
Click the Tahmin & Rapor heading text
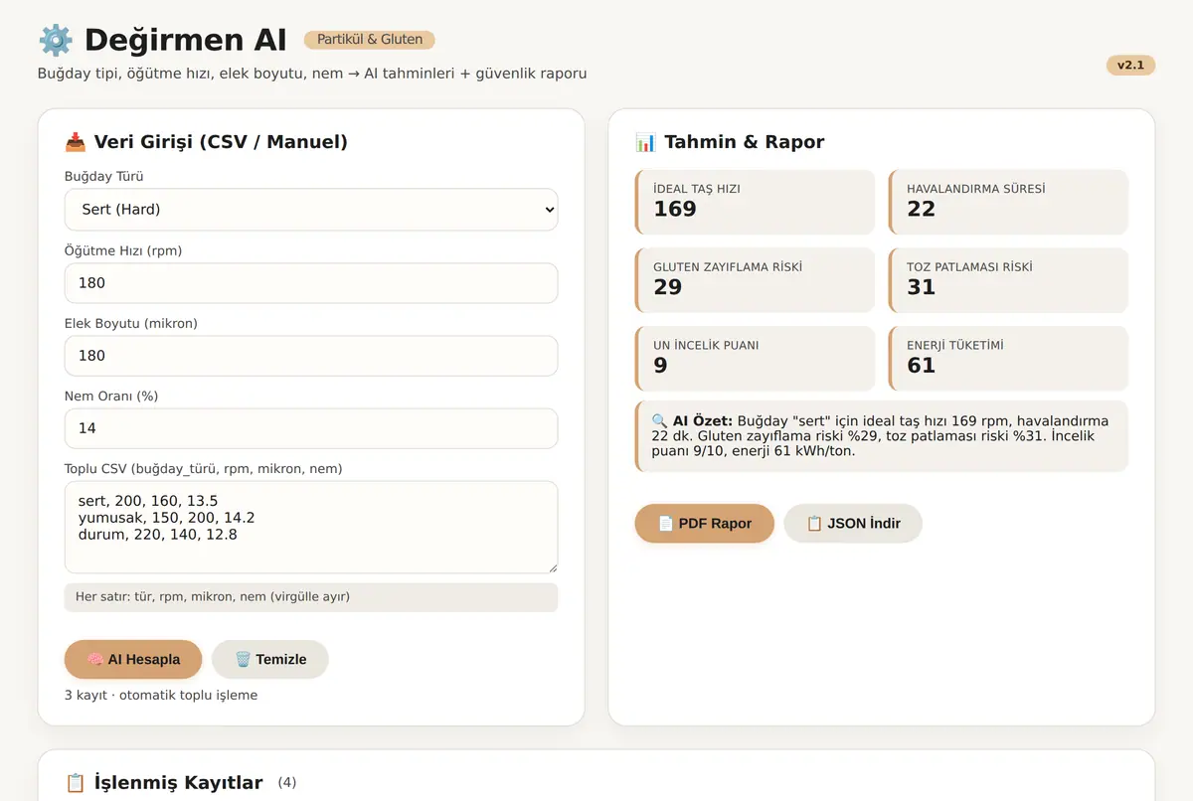click(745, 142)
